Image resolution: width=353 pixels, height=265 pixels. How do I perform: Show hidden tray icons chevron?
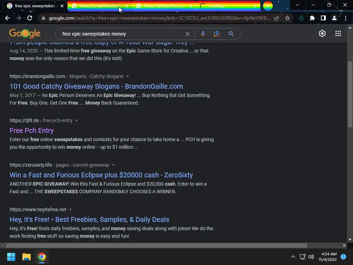click(x=293, y=257)
